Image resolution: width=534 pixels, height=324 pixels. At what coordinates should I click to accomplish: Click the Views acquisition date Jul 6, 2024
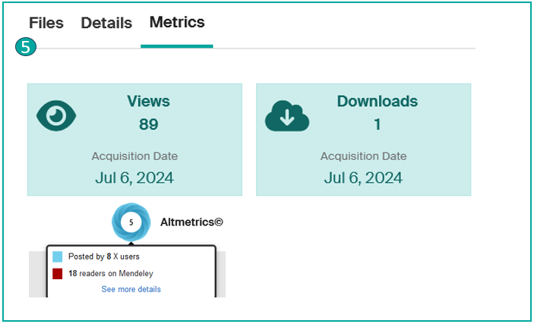click(x=134, y=178)
